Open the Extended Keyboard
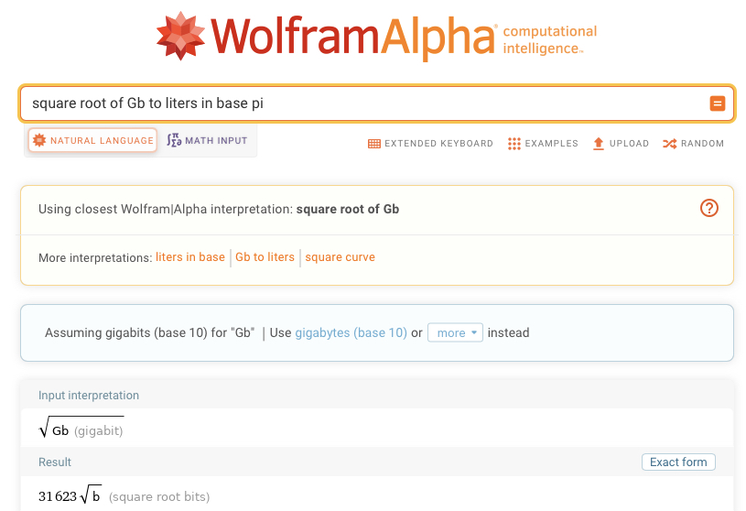 (430, 143)
